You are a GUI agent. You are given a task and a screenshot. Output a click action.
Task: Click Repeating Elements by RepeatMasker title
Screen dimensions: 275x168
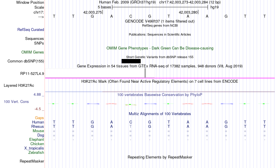pos(160,157)
